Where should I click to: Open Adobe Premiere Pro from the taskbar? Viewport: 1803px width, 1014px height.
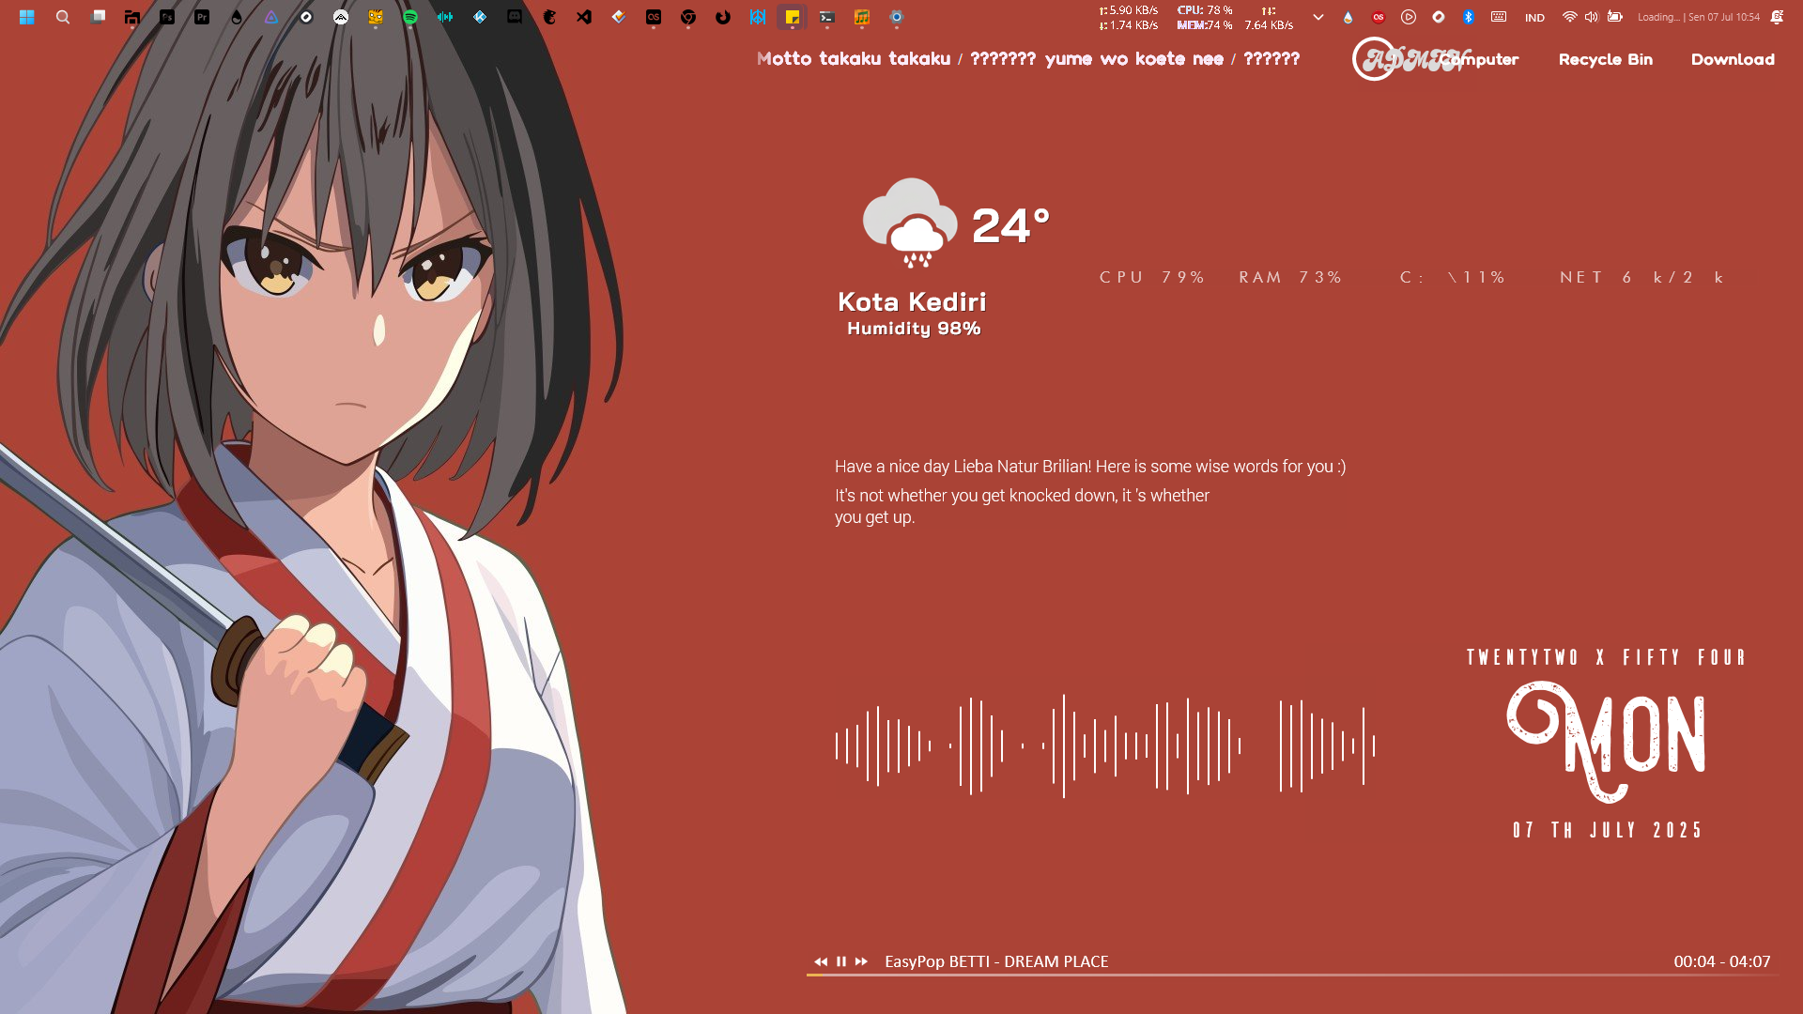202,17
